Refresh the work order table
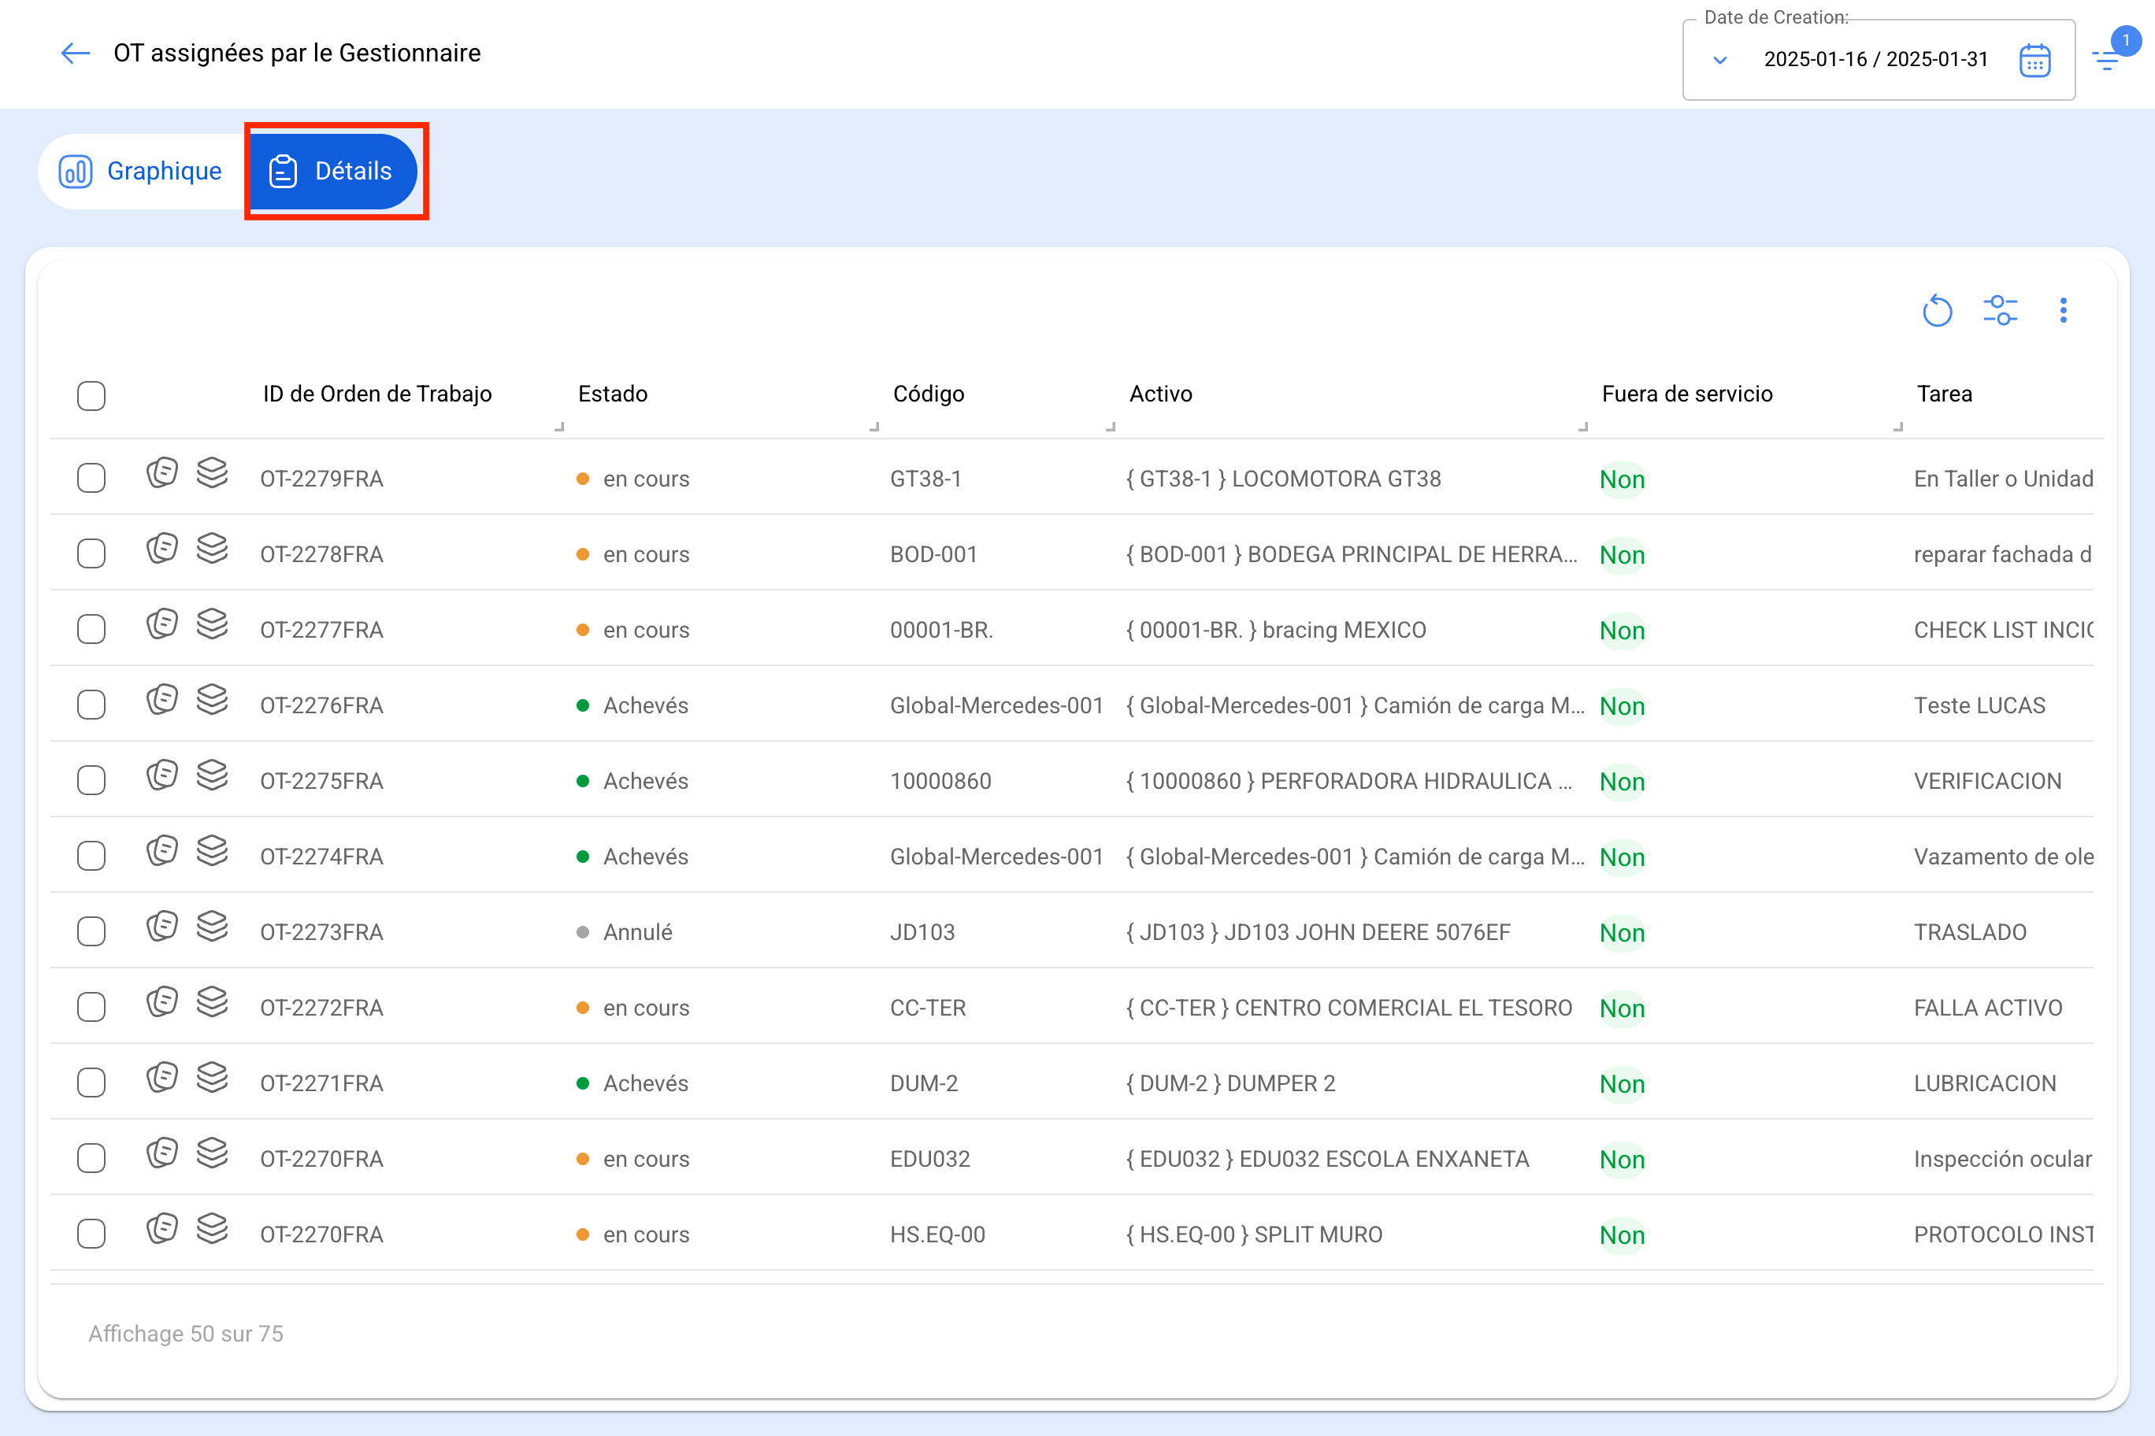The height and width of the screenshot is (1436, 2155). click(x=1937, y=310)
